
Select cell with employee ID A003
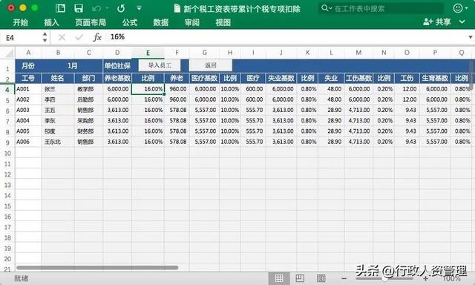(28, 111)
